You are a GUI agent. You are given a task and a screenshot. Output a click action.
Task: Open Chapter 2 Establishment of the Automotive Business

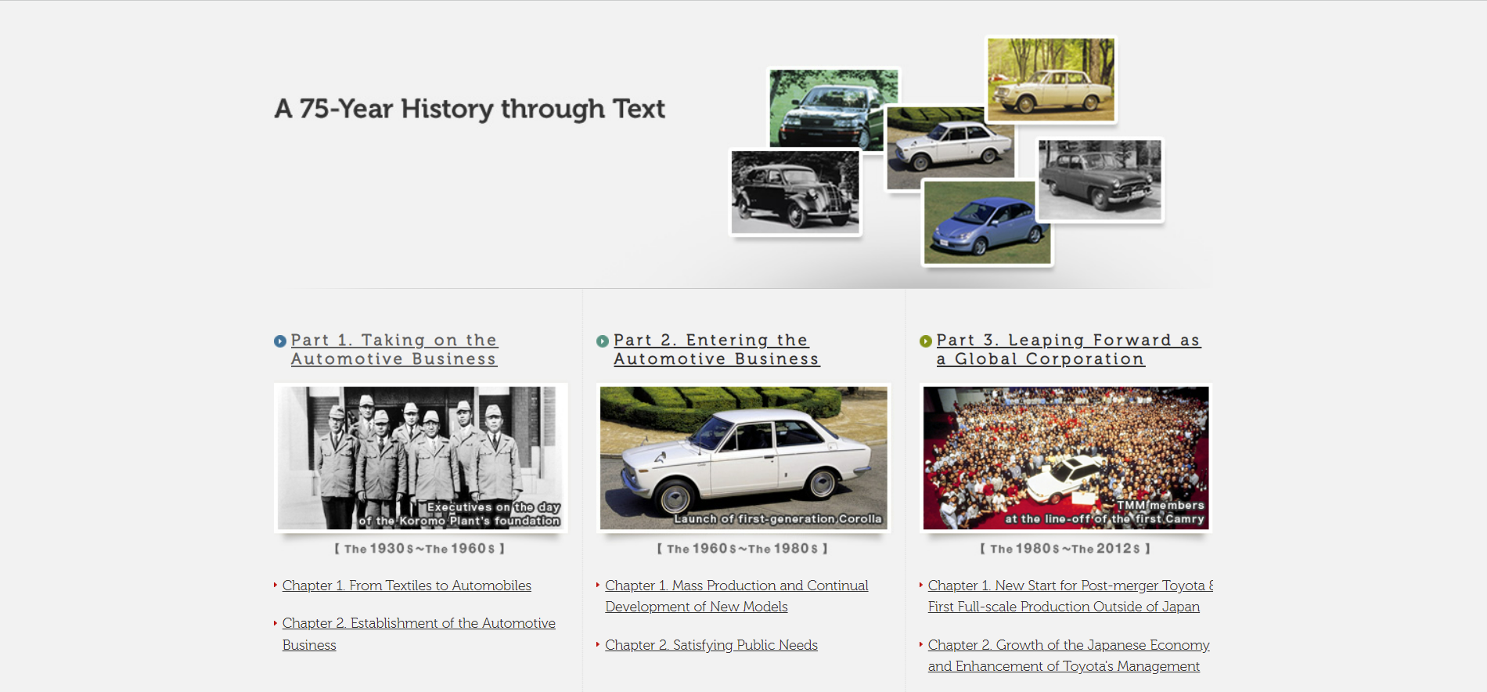coord(418,624)
